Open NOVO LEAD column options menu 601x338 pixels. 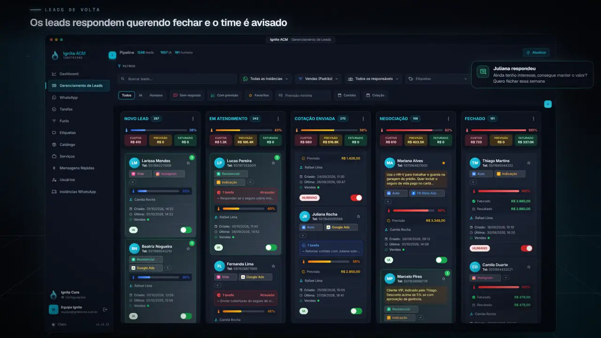[193, 119]
